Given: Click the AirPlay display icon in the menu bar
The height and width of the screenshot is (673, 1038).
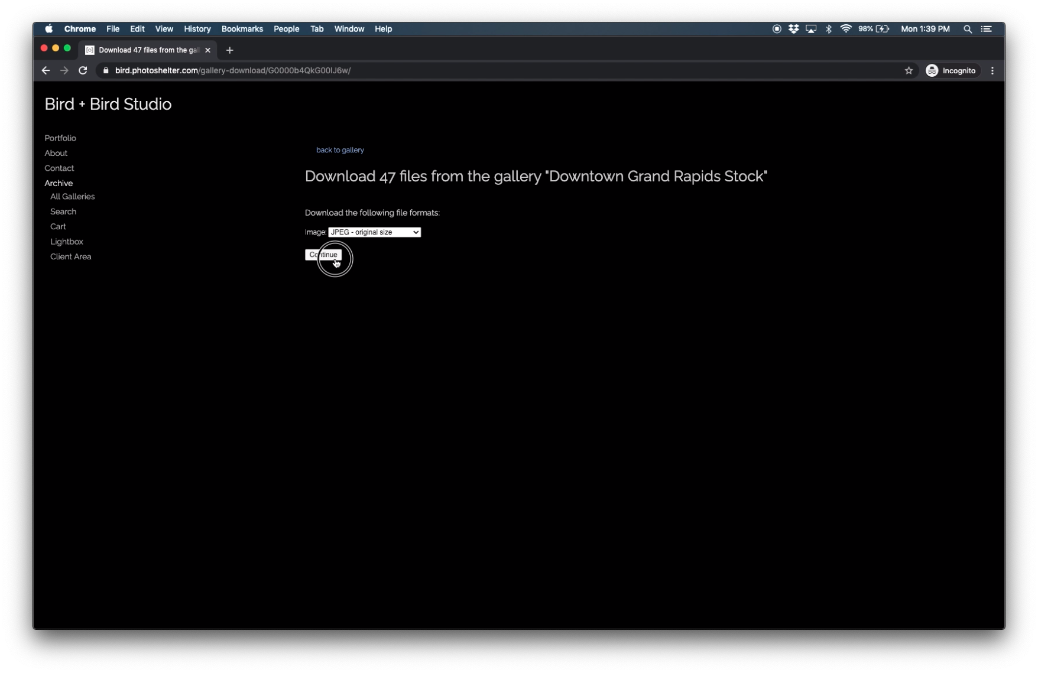Looking at the screenshot, I should pyautogui.click(x=811, y=29).
